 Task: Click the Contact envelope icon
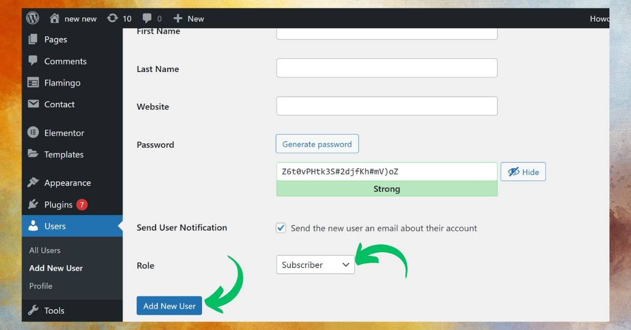(x=33, y=104)
